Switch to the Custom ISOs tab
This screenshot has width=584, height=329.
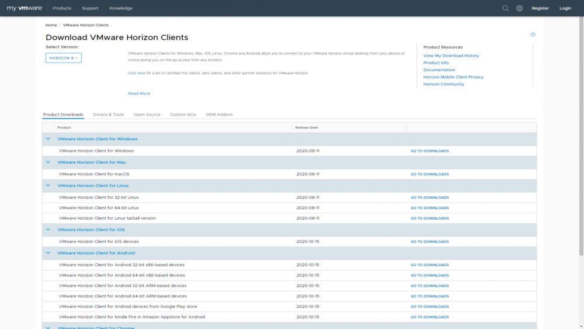183,115
